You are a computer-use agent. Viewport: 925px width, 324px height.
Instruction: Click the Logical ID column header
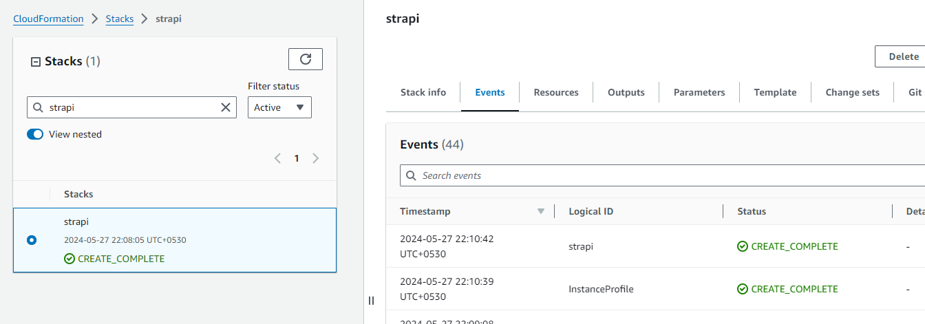point(591,211)
